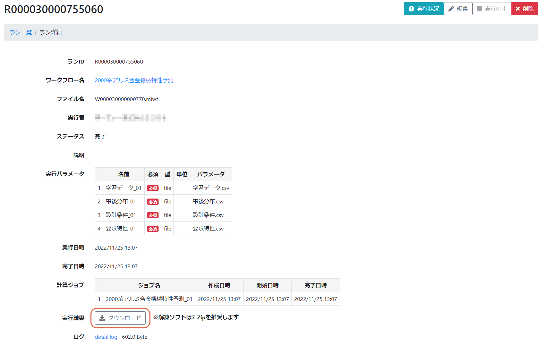Click the 単位 column header
544x344 pixels.
182,174
